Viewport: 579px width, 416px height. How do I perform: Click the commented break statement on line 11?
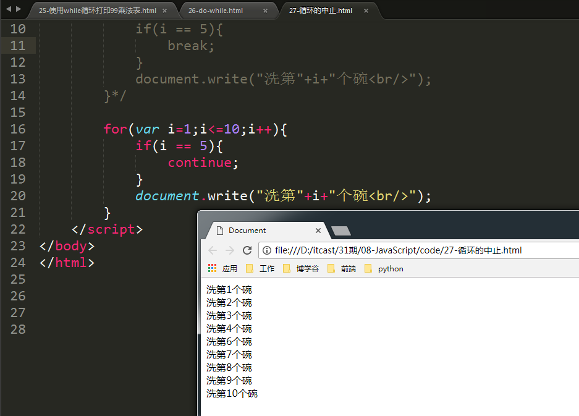(191, 46)
